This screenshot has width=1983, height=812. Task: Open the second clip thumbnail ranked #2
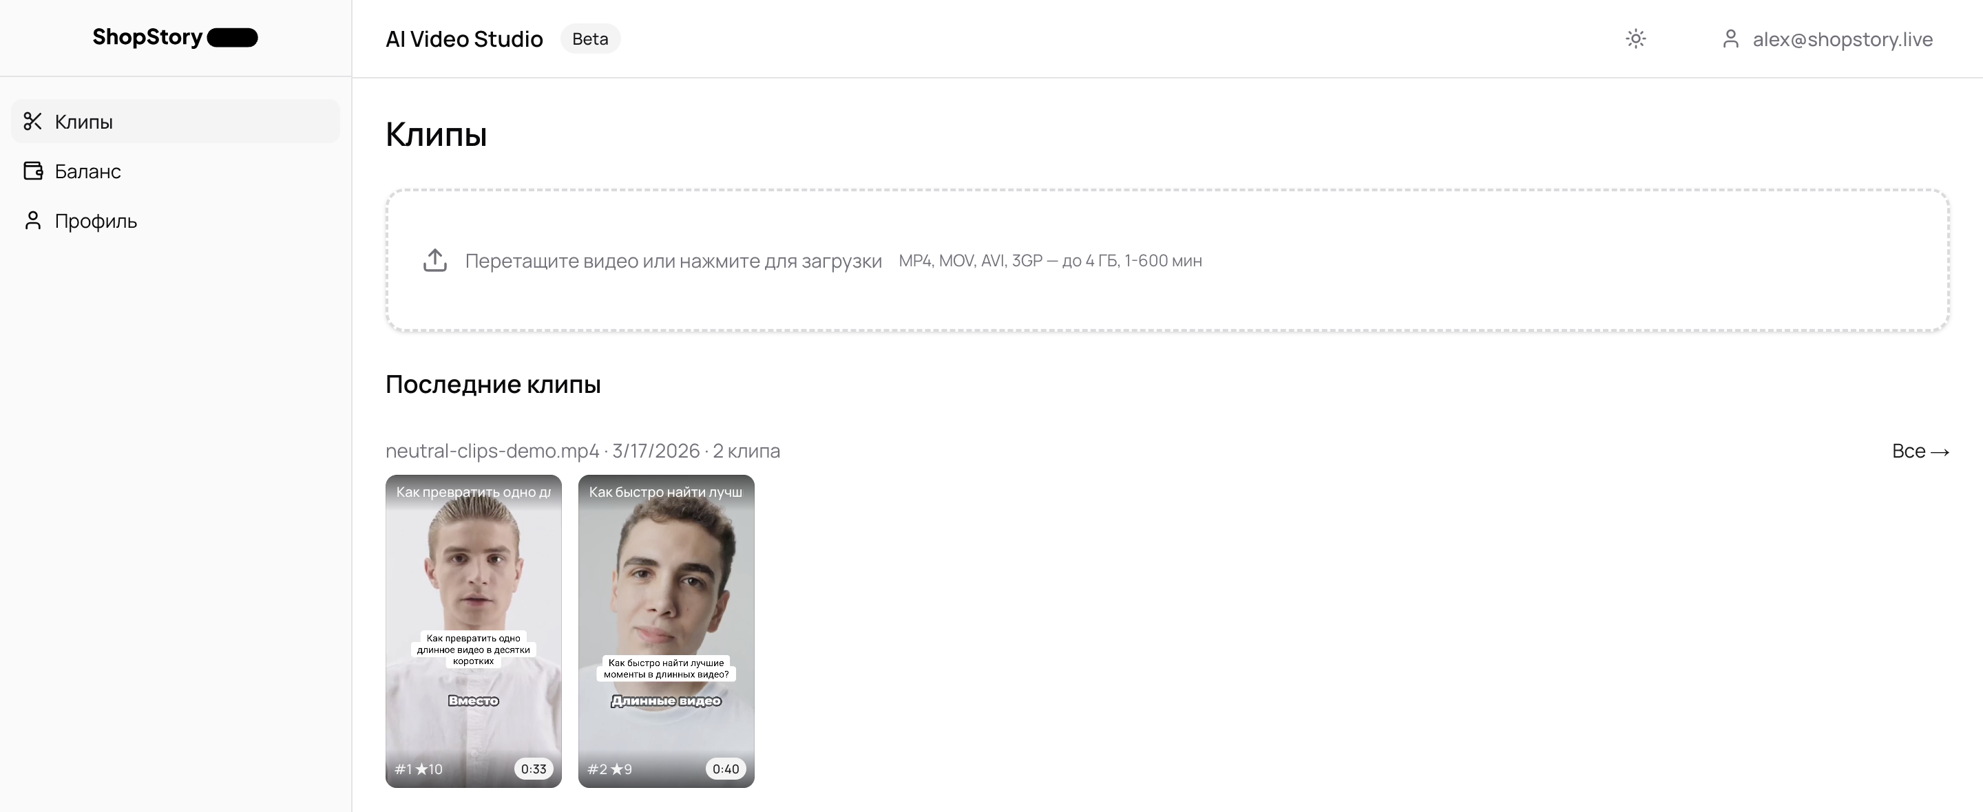pos(666,631)
